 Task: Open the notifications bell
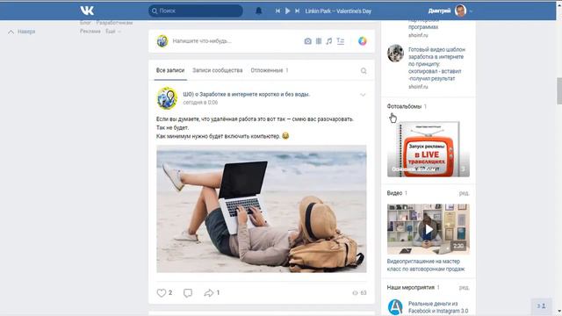(x=258, y=11)
